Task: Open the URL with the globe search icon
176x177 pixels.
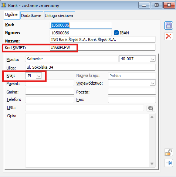Action: [150, 108]
